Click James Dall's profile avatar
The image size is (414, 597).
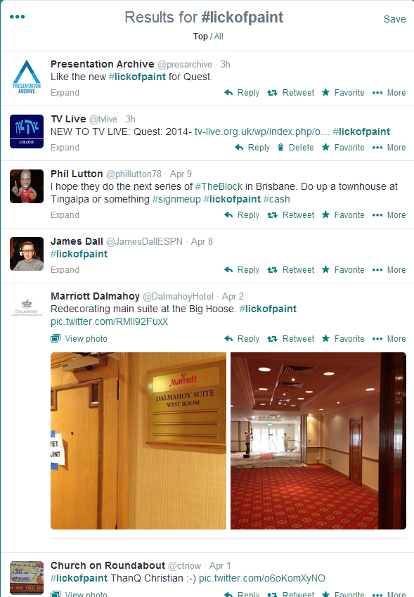tap(27, 254)
